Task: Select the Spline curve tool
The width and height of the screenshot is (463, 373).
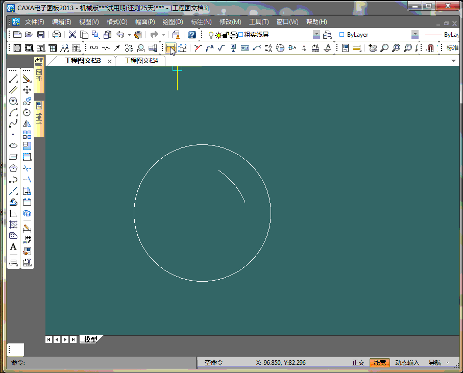Action: (x=13, y=123)
